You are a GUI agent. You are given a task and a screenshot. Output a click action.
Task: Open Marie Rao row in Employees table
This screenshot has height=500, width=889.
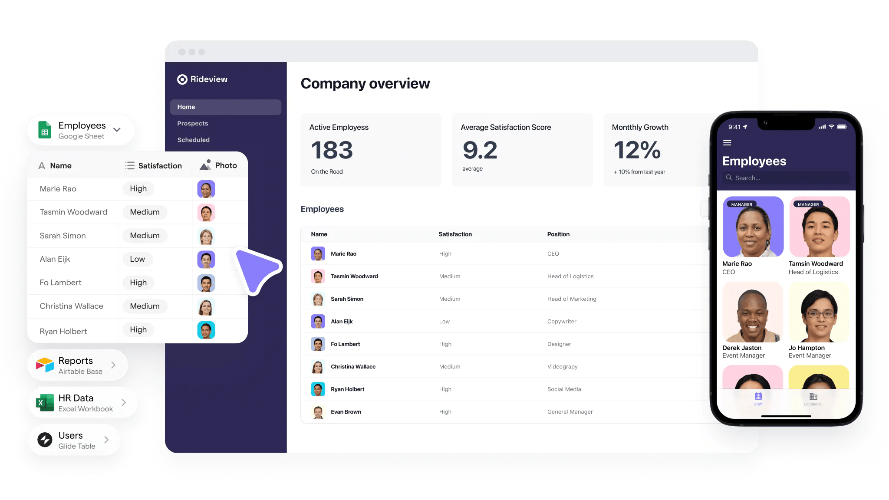pyautogui.click(x=343, y=254)
